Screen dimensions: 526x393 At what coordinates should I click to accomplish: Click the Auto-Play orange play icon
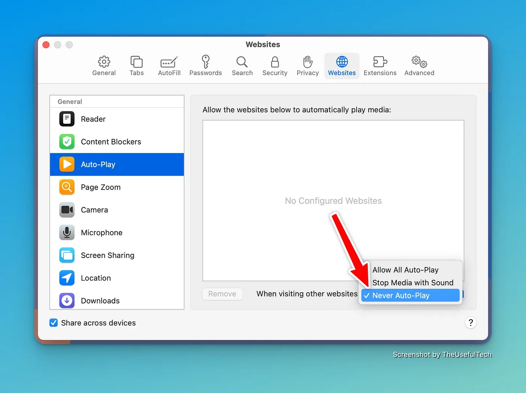67,164
